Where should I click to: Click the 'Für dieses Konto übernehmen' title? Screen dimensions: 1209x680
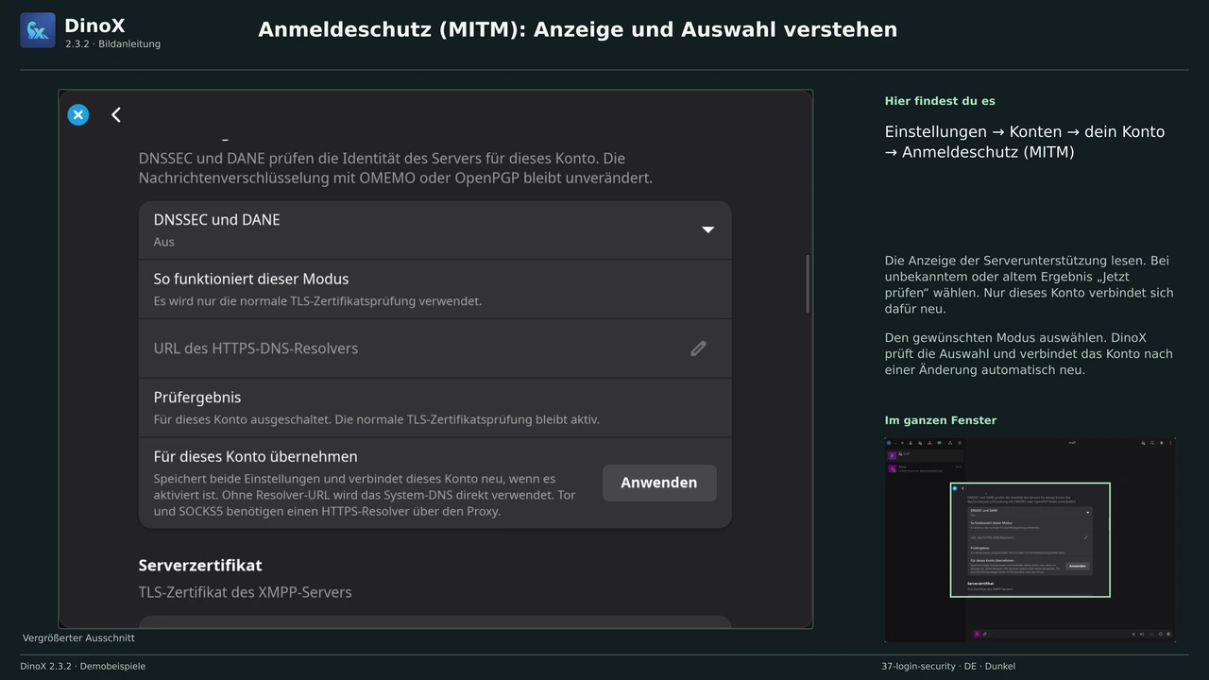pyautogui.click(x=256, y=456)
